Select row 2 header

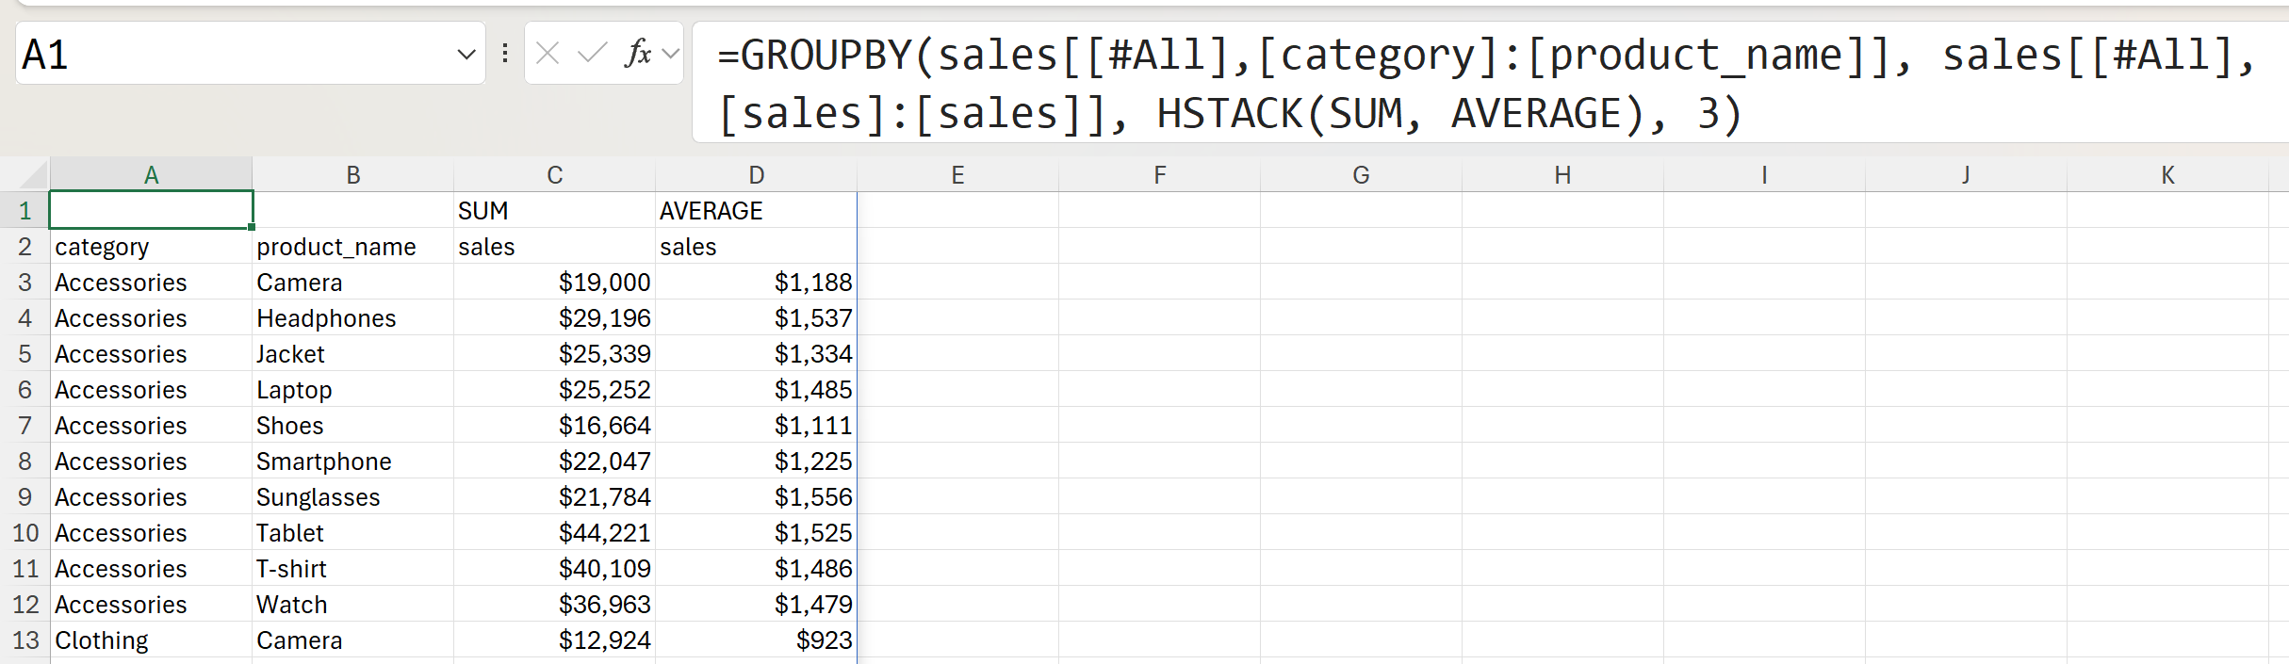point(25,247)
